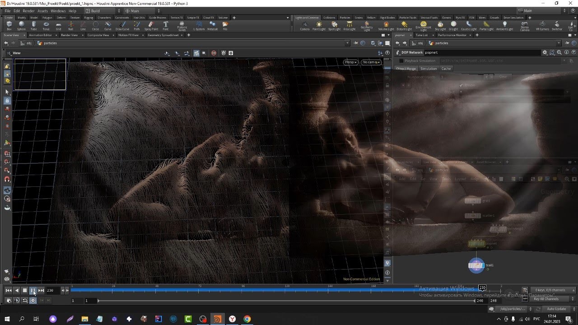
Task: Open node info for popnet
Action: point(566,52)
